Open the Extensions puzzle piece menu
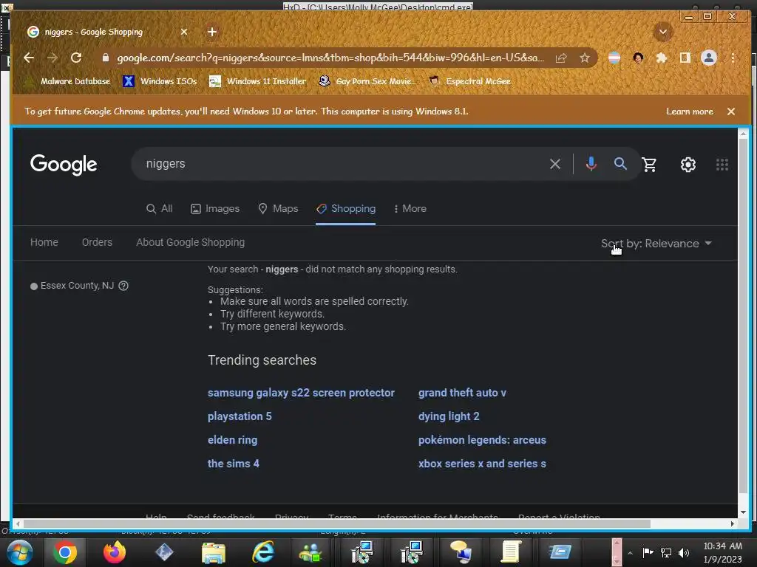 click(662, 58)
